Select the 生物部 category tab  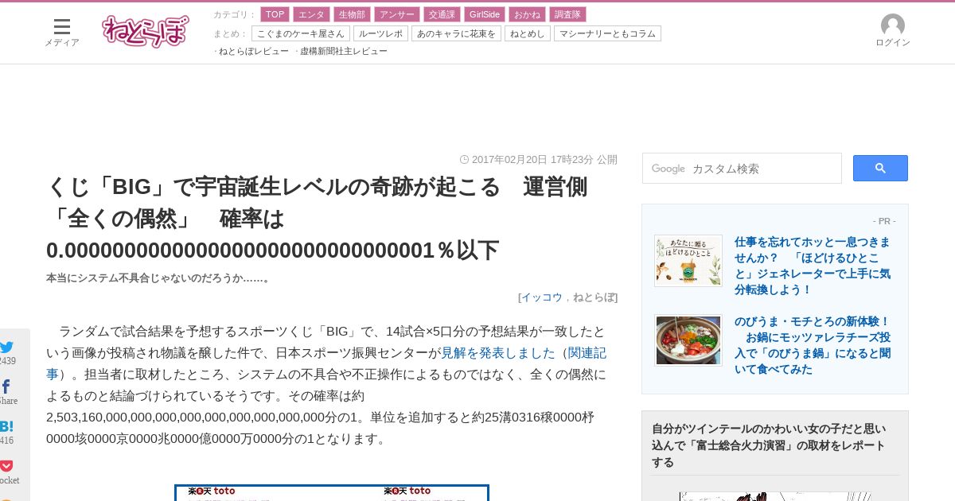click(x=351, y=14)
